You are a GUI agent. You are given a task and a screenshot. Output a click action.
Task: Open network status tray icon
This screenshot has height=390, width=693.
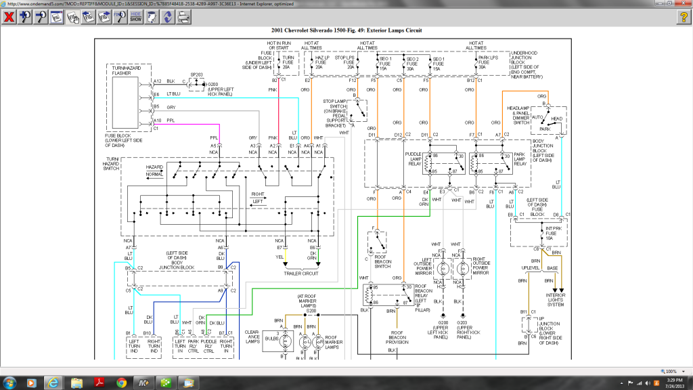[639, 383]
